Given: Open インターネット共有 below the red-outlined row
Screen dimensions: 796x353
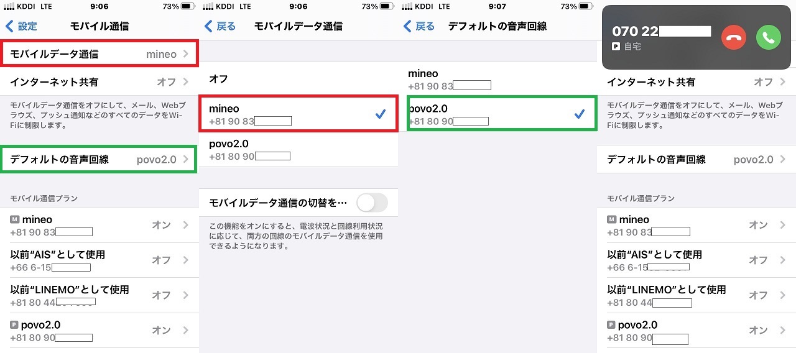Looking at the screenshot, I should tap(99, 82).
